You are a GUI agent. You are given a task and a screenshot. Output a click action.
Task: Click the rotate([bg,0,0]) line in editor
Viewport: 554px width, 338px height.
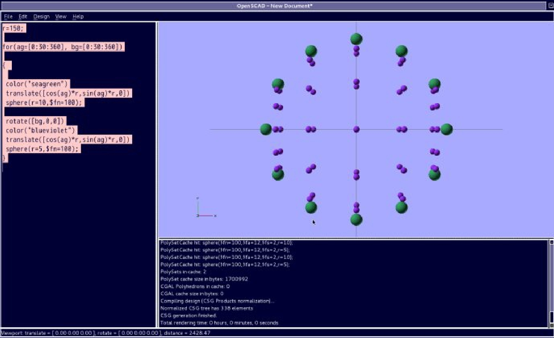(x=35, y=121)
